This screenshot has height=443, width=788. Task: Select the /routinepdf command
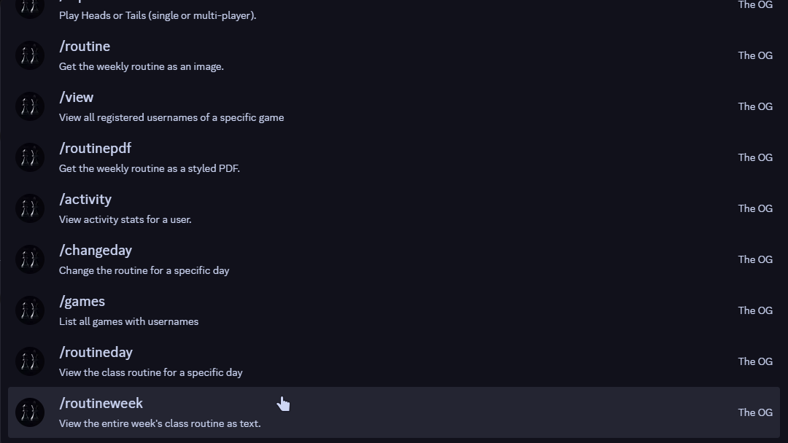pos(95,148)
